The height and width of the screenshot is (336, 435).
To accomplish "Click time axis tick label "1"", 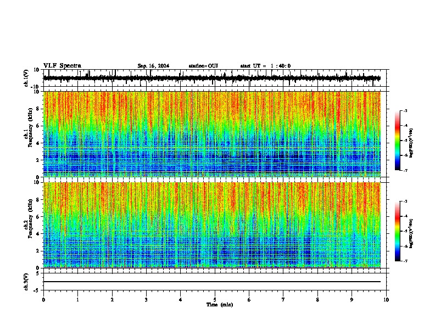I will pos(77,300).
